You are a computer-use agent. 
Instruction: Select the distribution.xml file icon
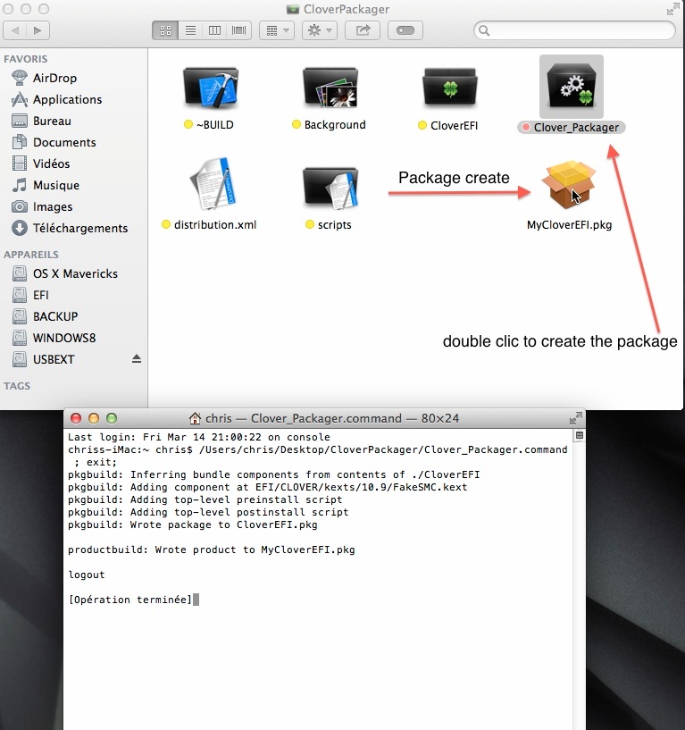click(213, 184)
